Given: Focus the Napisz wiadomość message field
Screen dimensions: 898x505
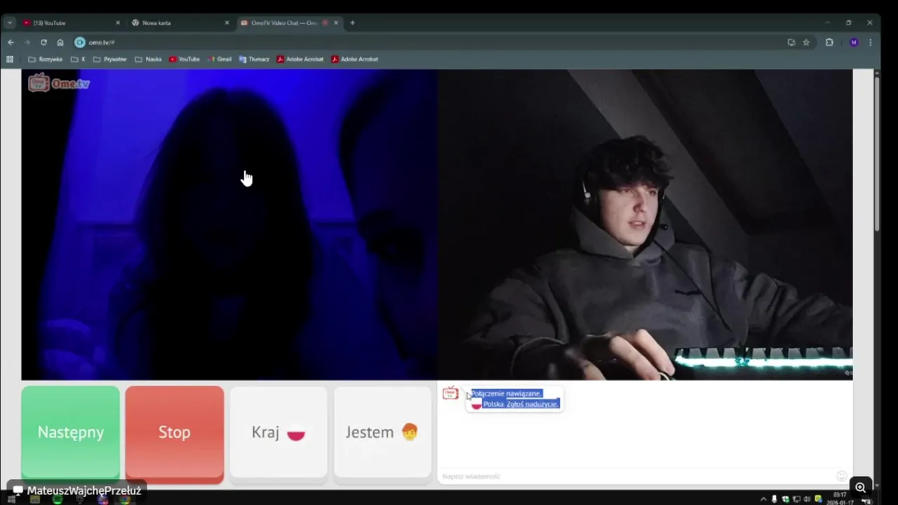Looking at the screenshot, I should pyautogui.click(x=635, y=476).
